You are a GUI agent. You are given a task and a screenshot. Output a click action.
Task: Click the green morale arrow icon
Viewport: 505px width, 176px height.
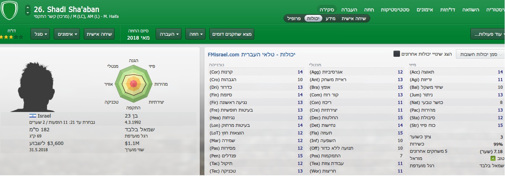pyautogui.click(x=493, y=158)
